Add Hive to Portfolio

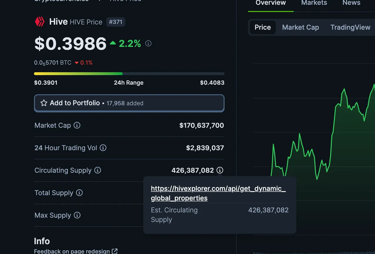click(x=129, y=103)
